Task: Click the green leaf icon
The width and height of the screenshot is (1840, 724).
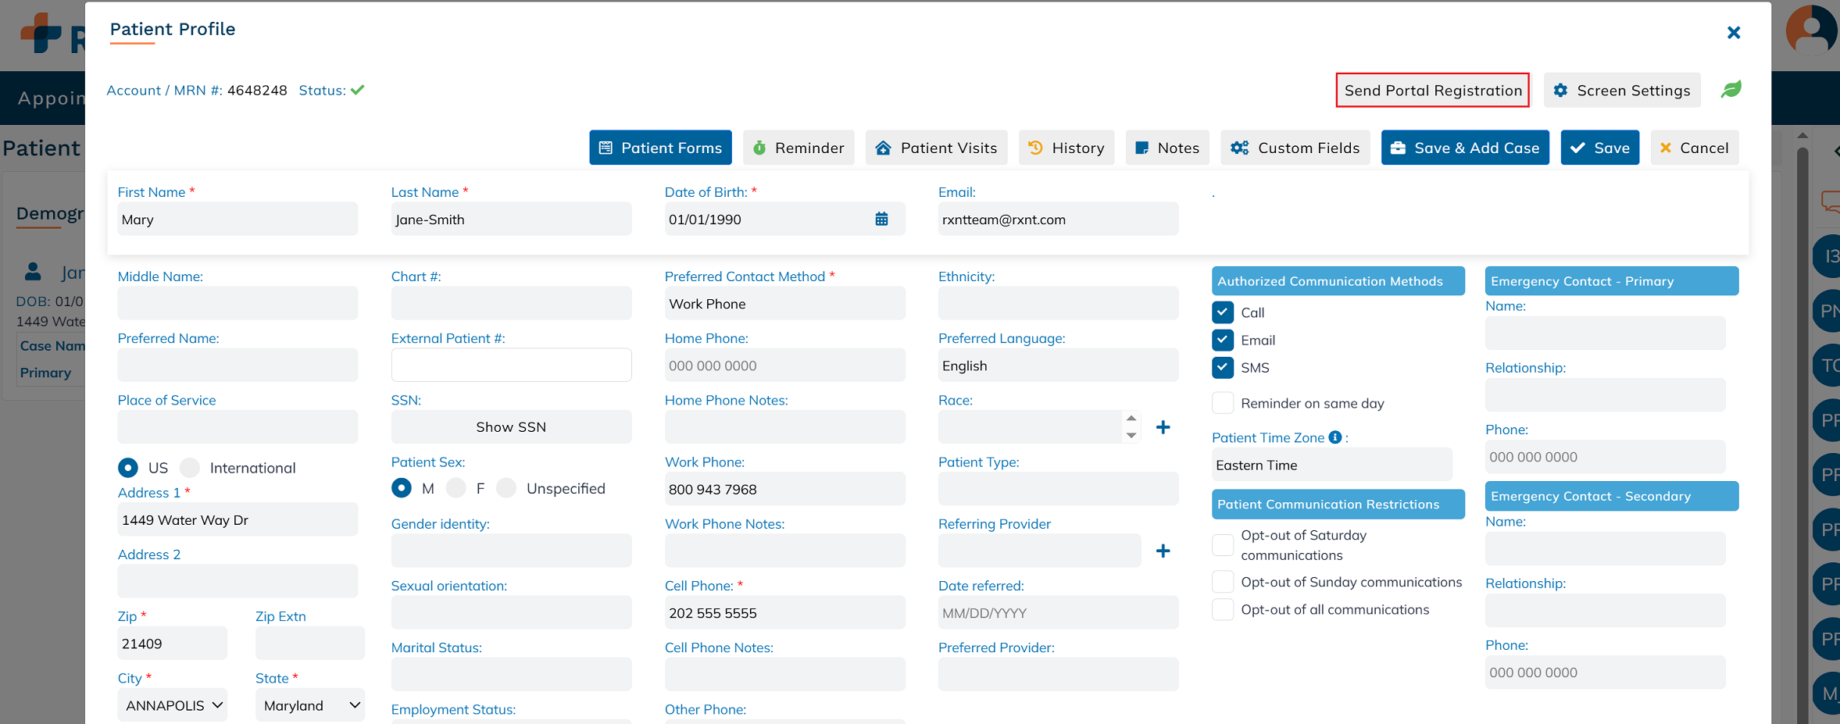Action: (1731, 90)
